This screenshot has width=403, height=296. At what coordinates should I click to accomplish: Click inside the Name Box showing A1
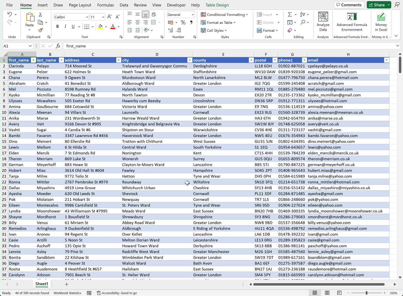coord(15,46)
